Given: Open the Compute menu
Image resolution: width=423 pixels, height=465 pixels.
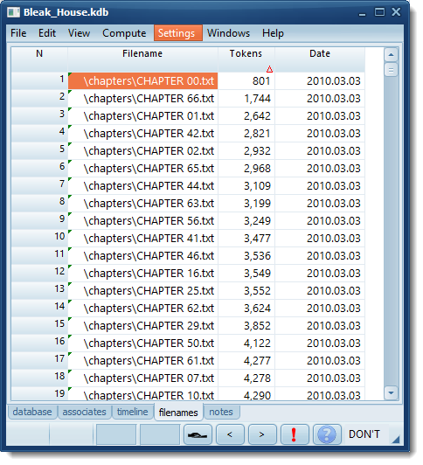Looking at the screenshot, I should 124,33.
